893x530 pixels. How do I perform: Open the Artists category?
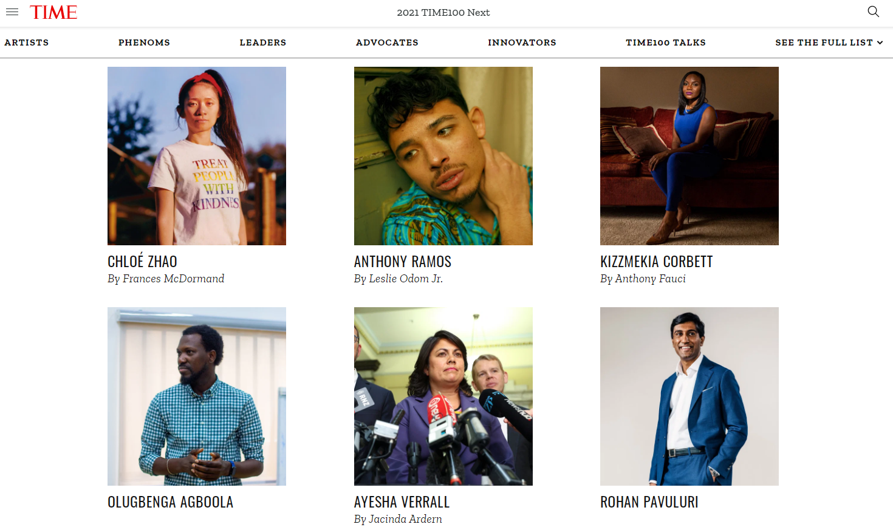(27, 42)
